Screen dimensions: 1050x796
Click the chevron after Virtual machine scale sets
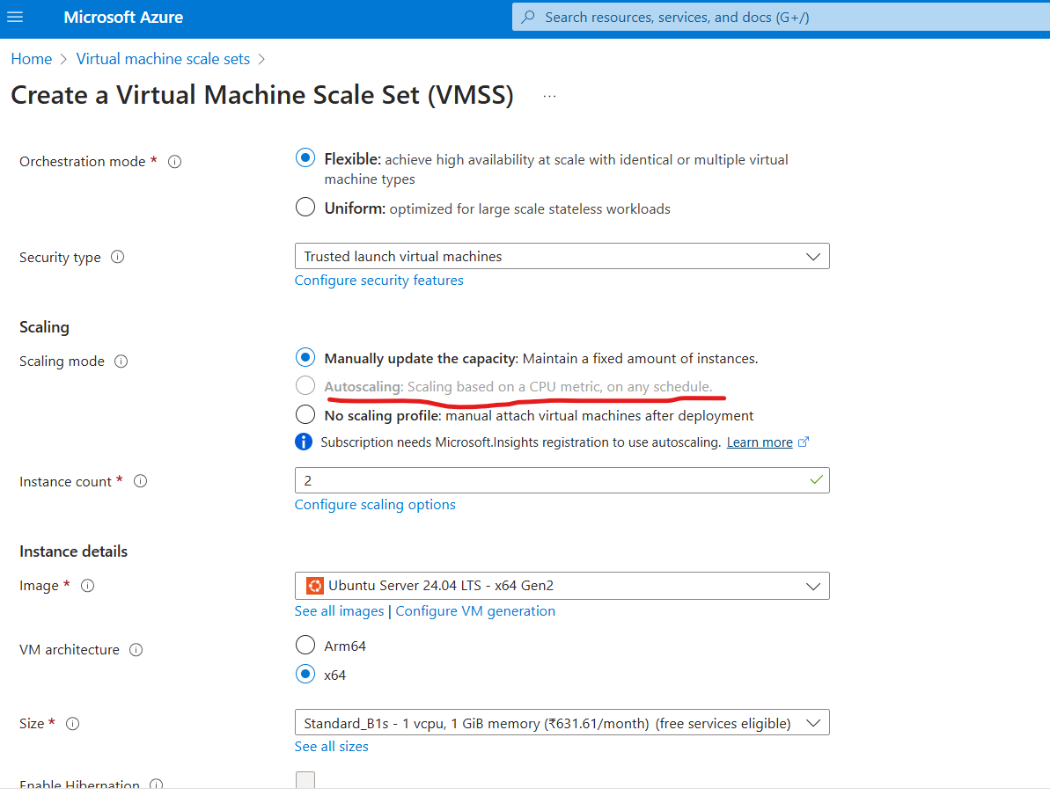261,60
